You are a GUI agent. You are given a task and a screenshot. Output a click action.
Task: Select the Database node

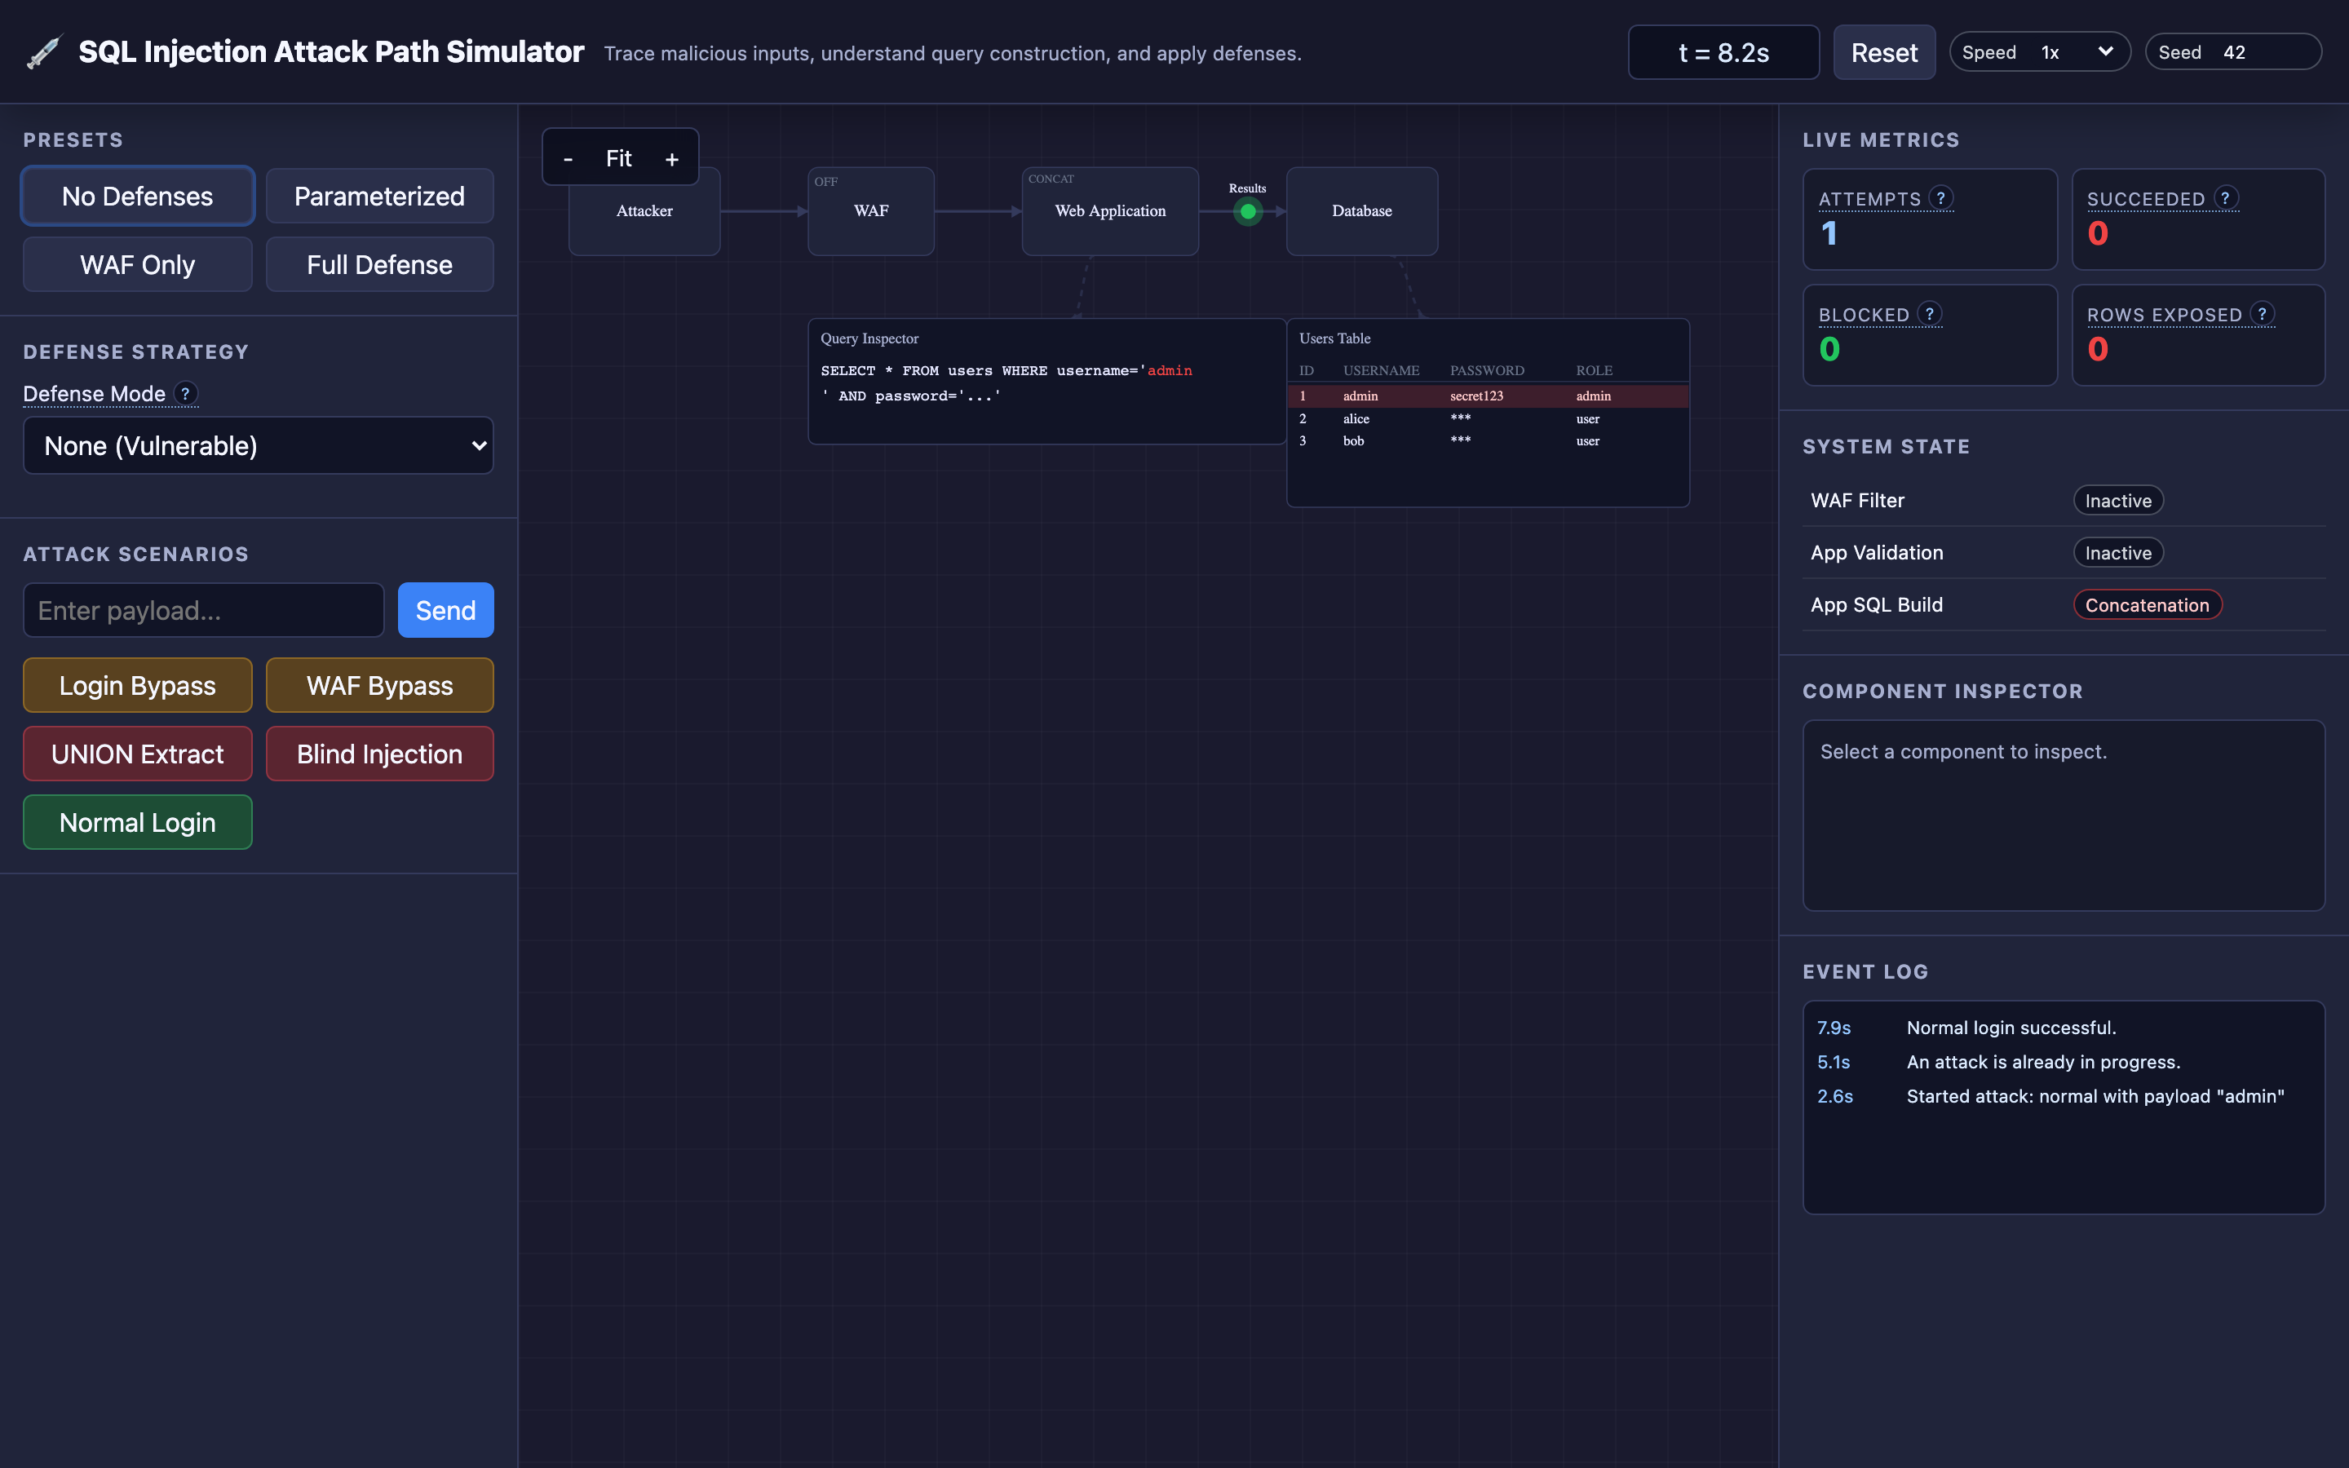(1362, 210)
